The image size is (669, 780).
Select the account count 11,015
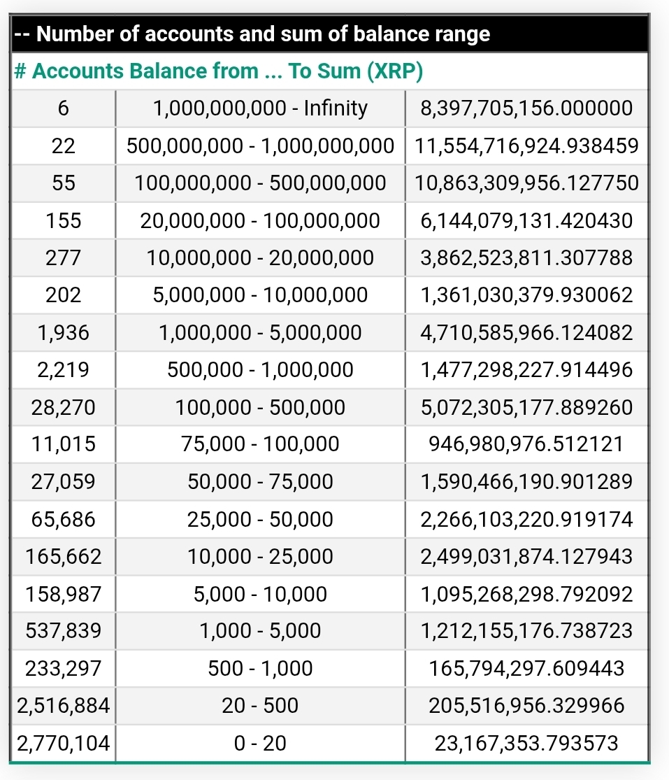coord(64,444)
